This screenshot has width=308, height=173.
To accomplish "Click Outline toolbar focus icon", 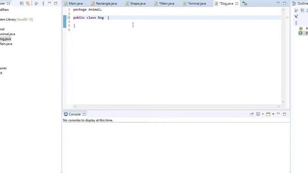I will point(296,11).
